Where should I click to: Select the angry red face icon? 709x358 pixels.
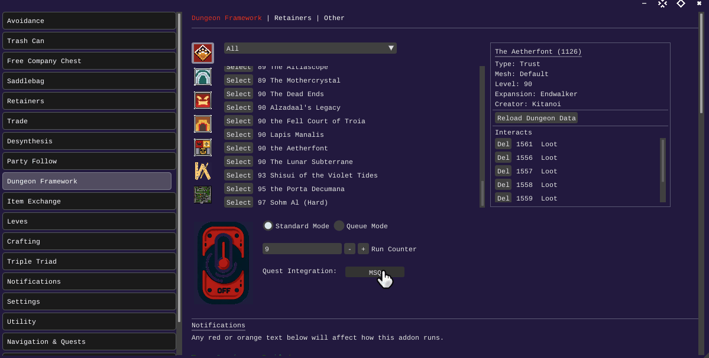pyautogui.click(x=203, y=100)
